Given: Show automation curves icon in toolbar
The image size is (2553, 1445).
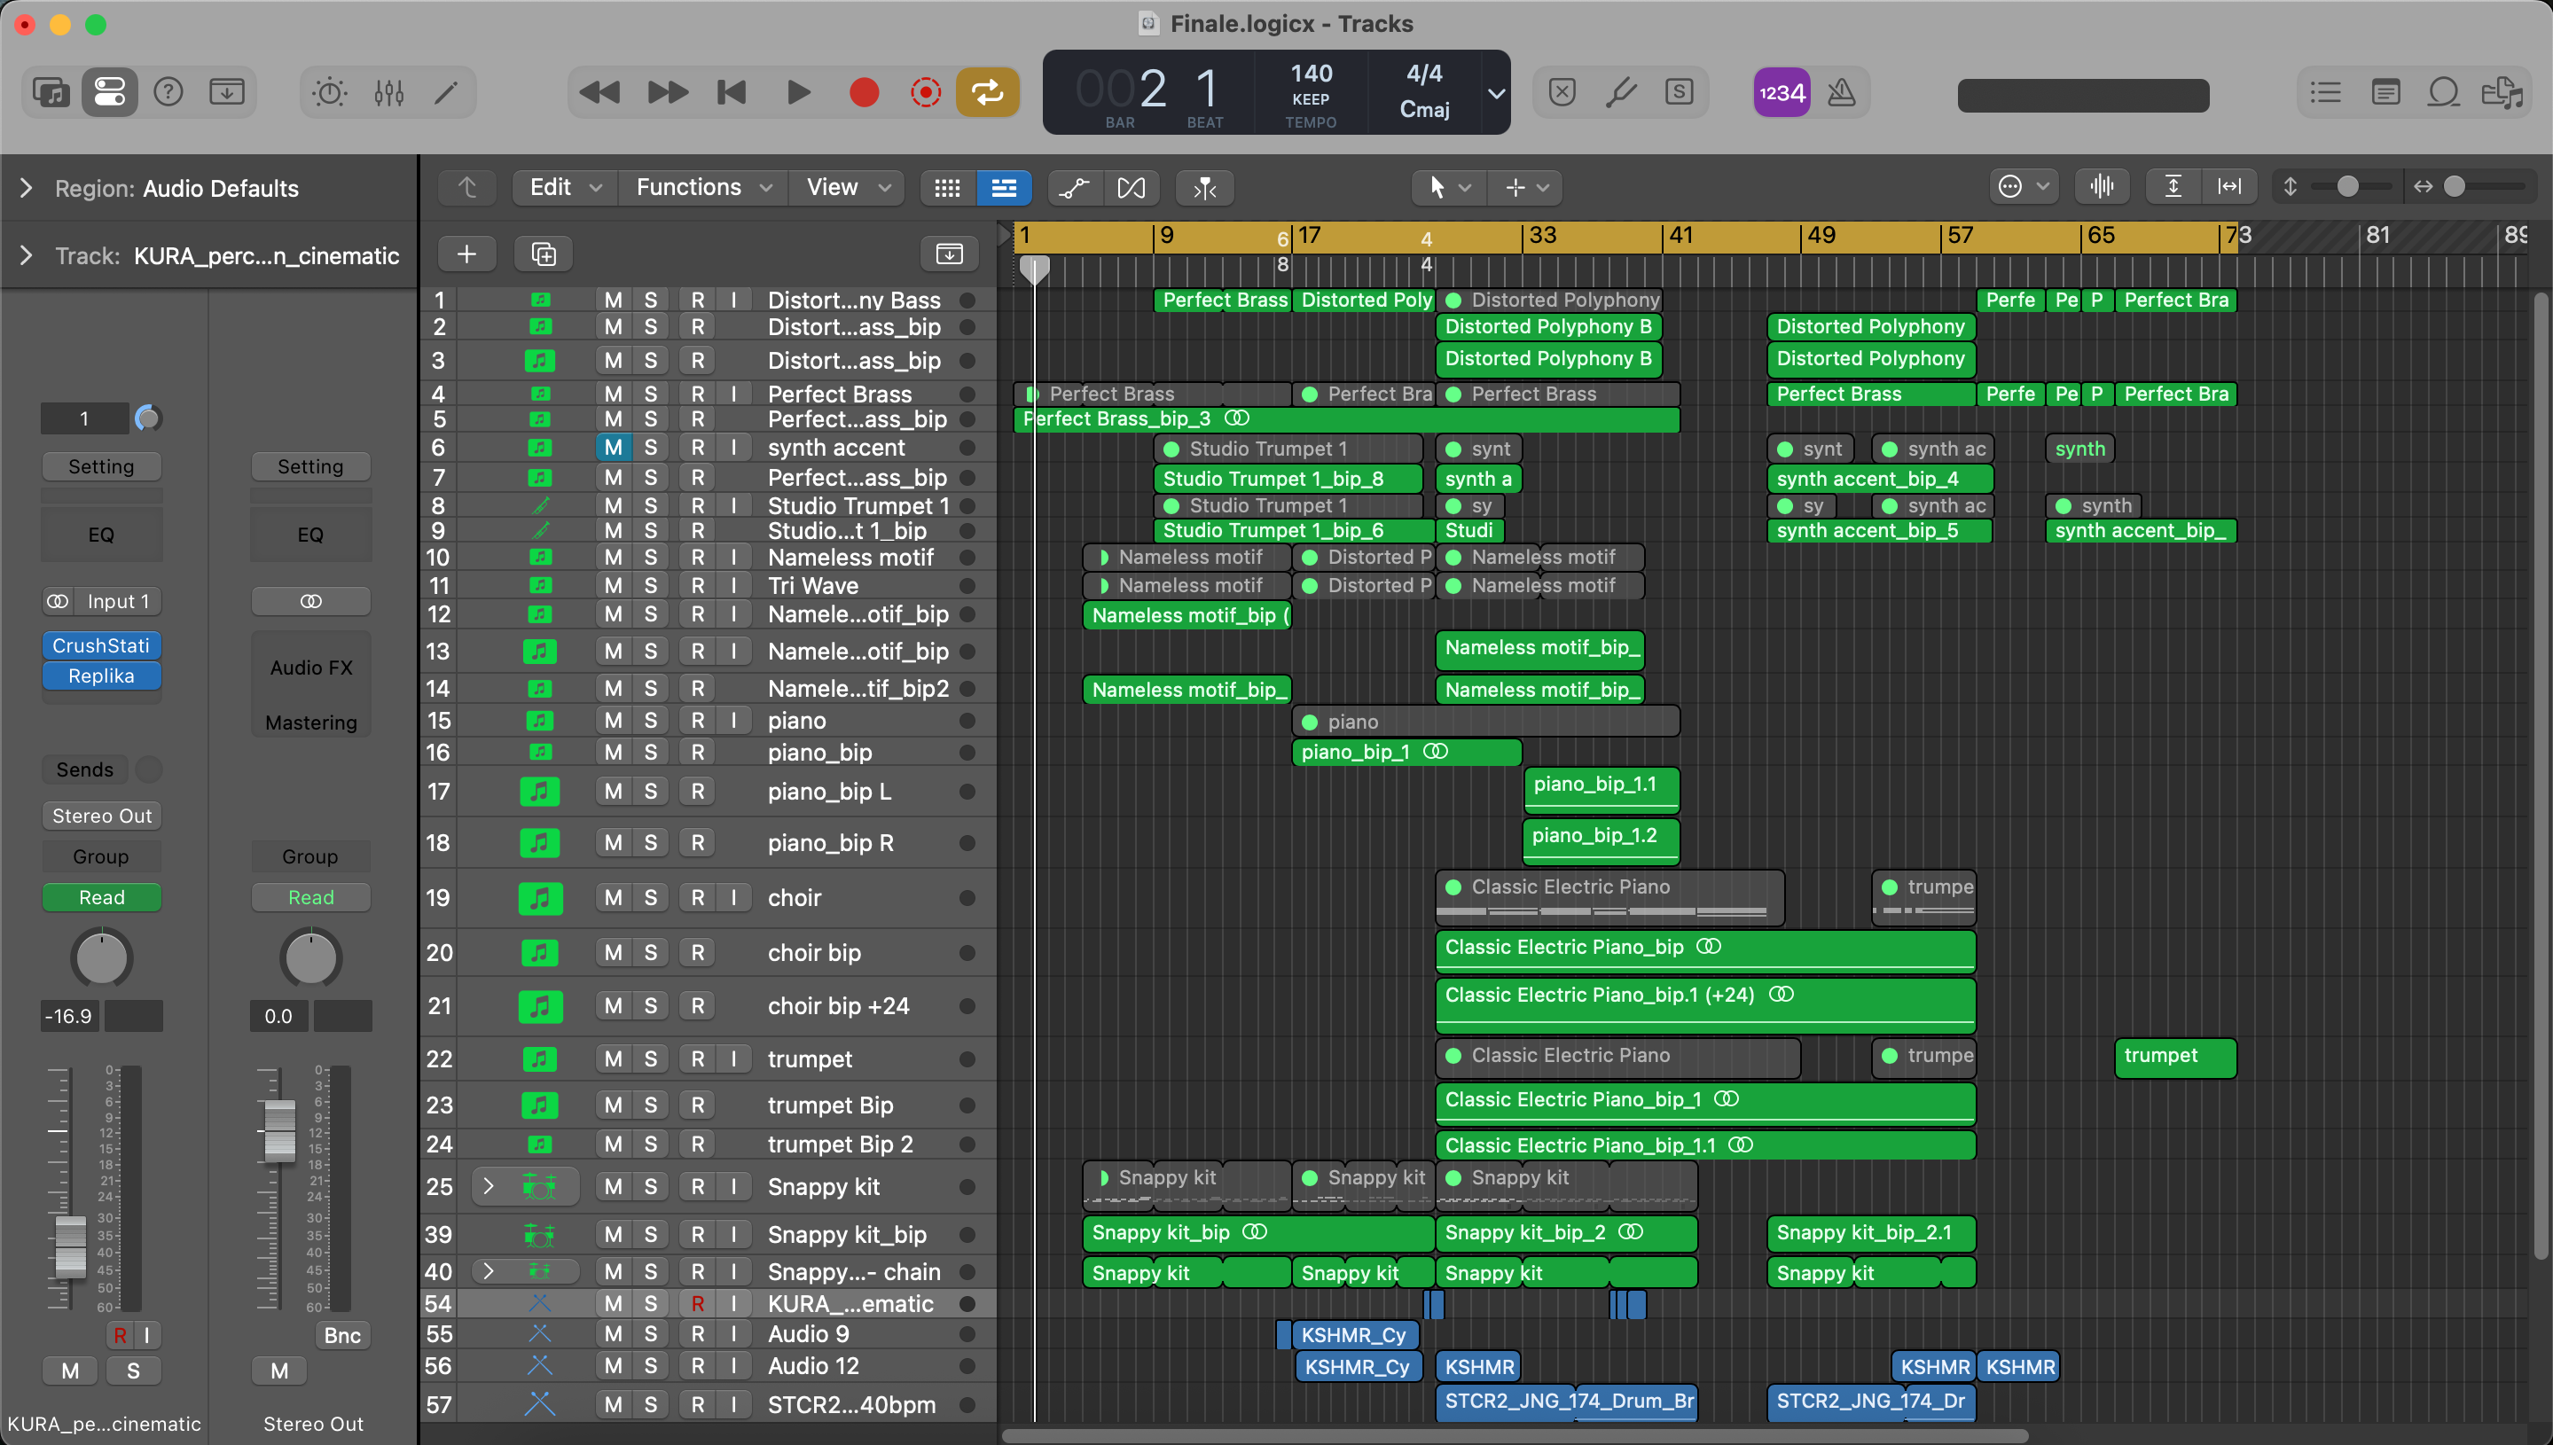Looking at the screenshot, I should [x=1073, y=188].
